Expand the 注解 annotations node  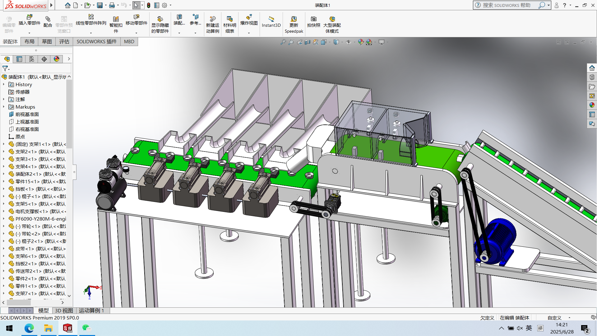tap(4, 99)
